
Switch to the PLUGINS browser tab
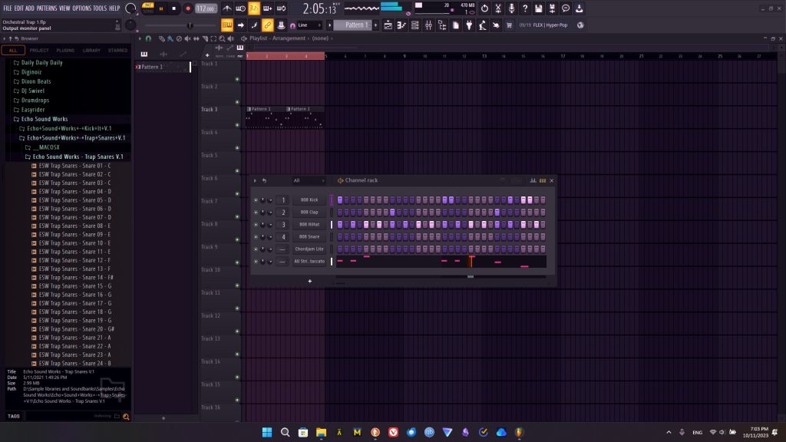coord(65,51)
